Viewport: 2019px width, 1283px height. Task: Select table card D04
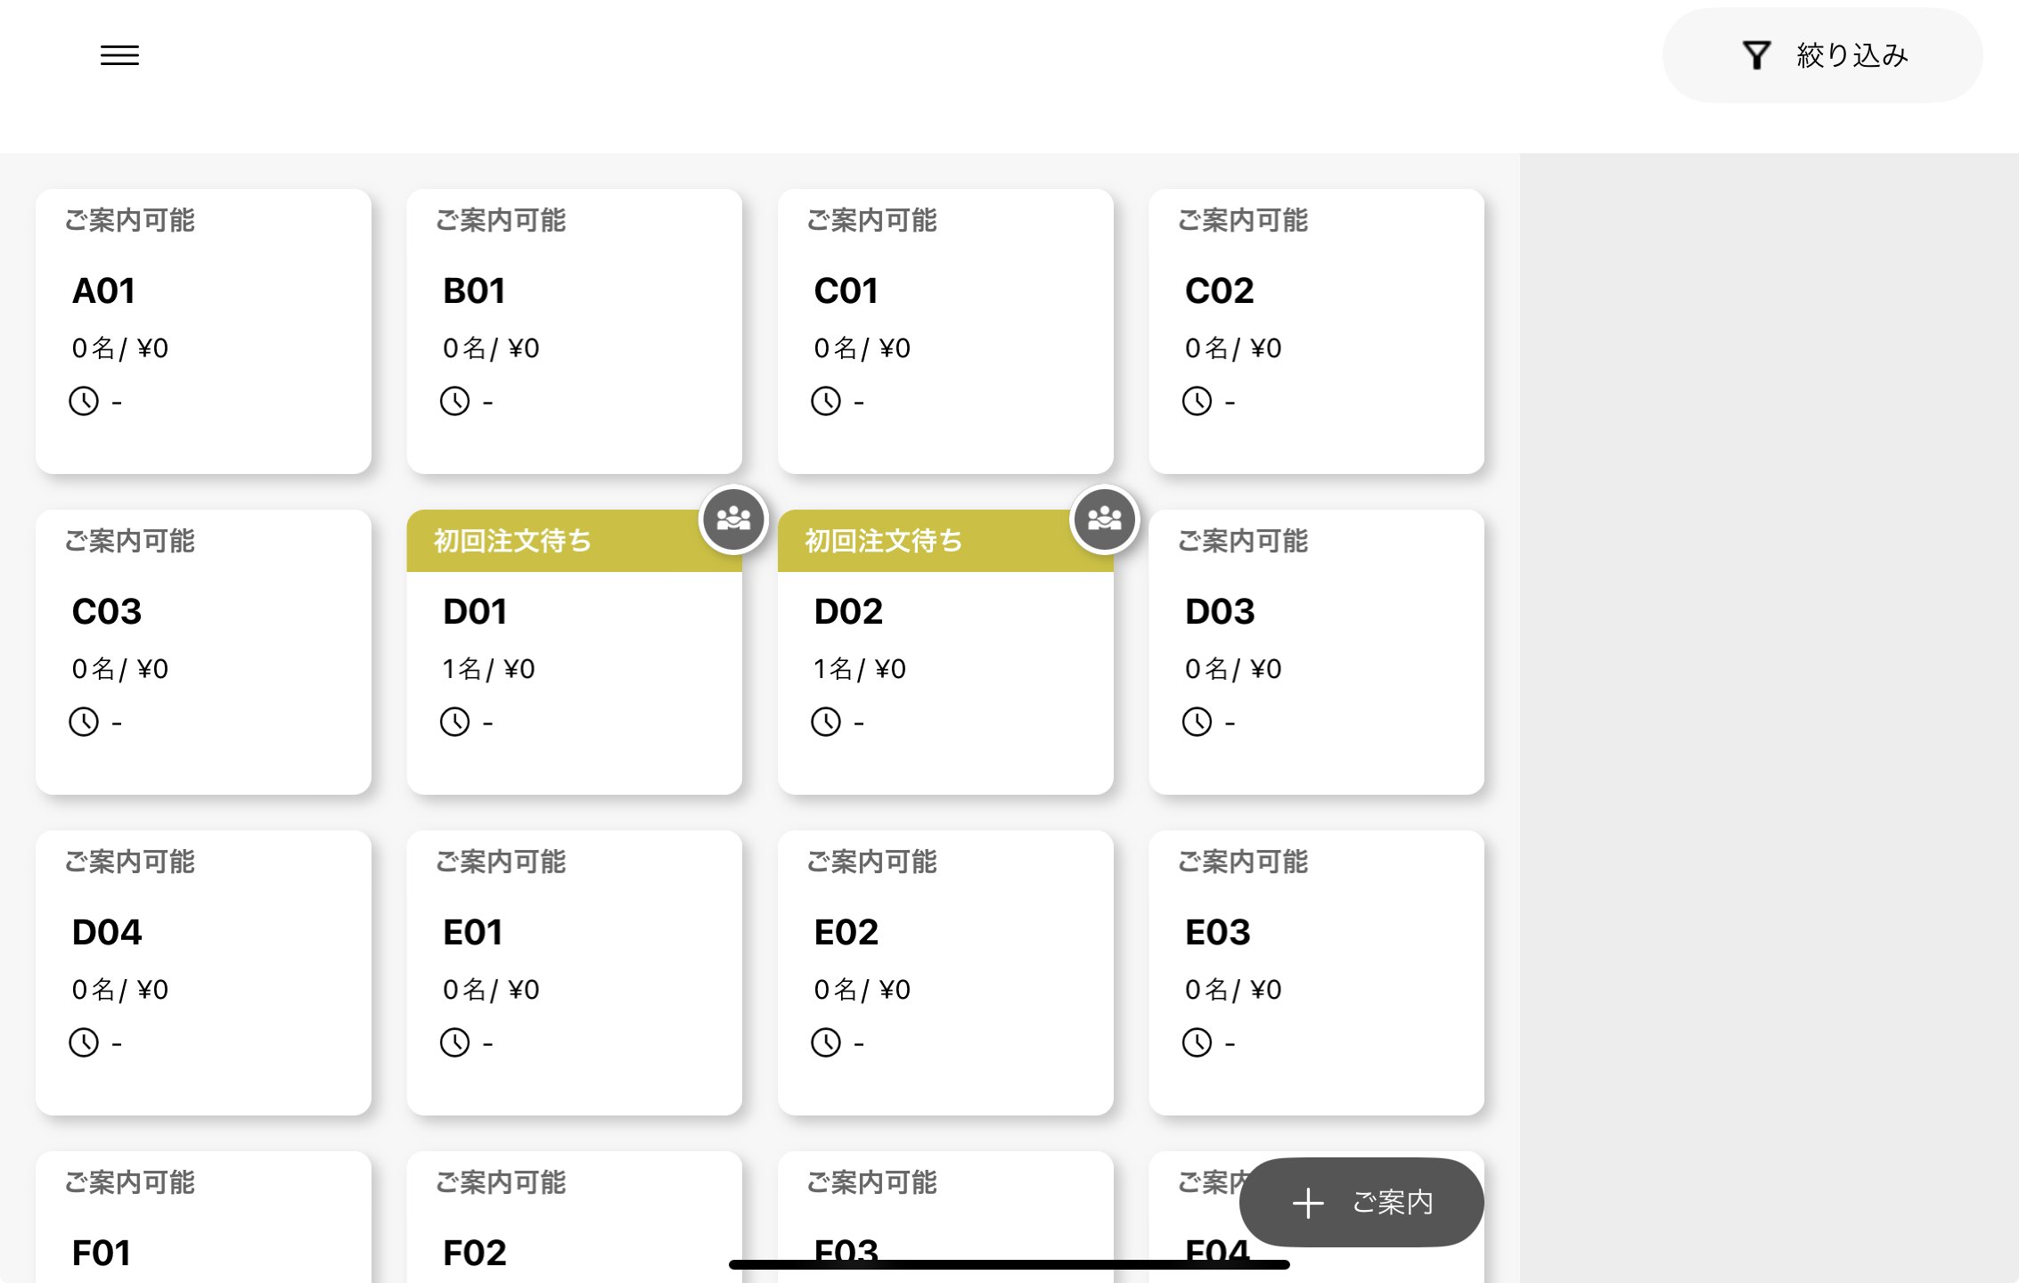click(x=203, y=973)
